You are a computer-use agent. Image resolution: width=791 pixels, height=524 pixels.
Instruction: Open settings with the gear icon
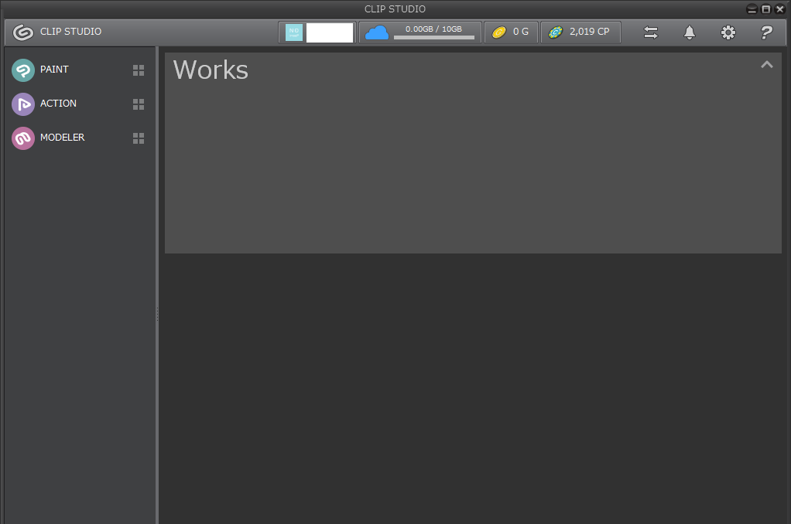pos(728,32)
